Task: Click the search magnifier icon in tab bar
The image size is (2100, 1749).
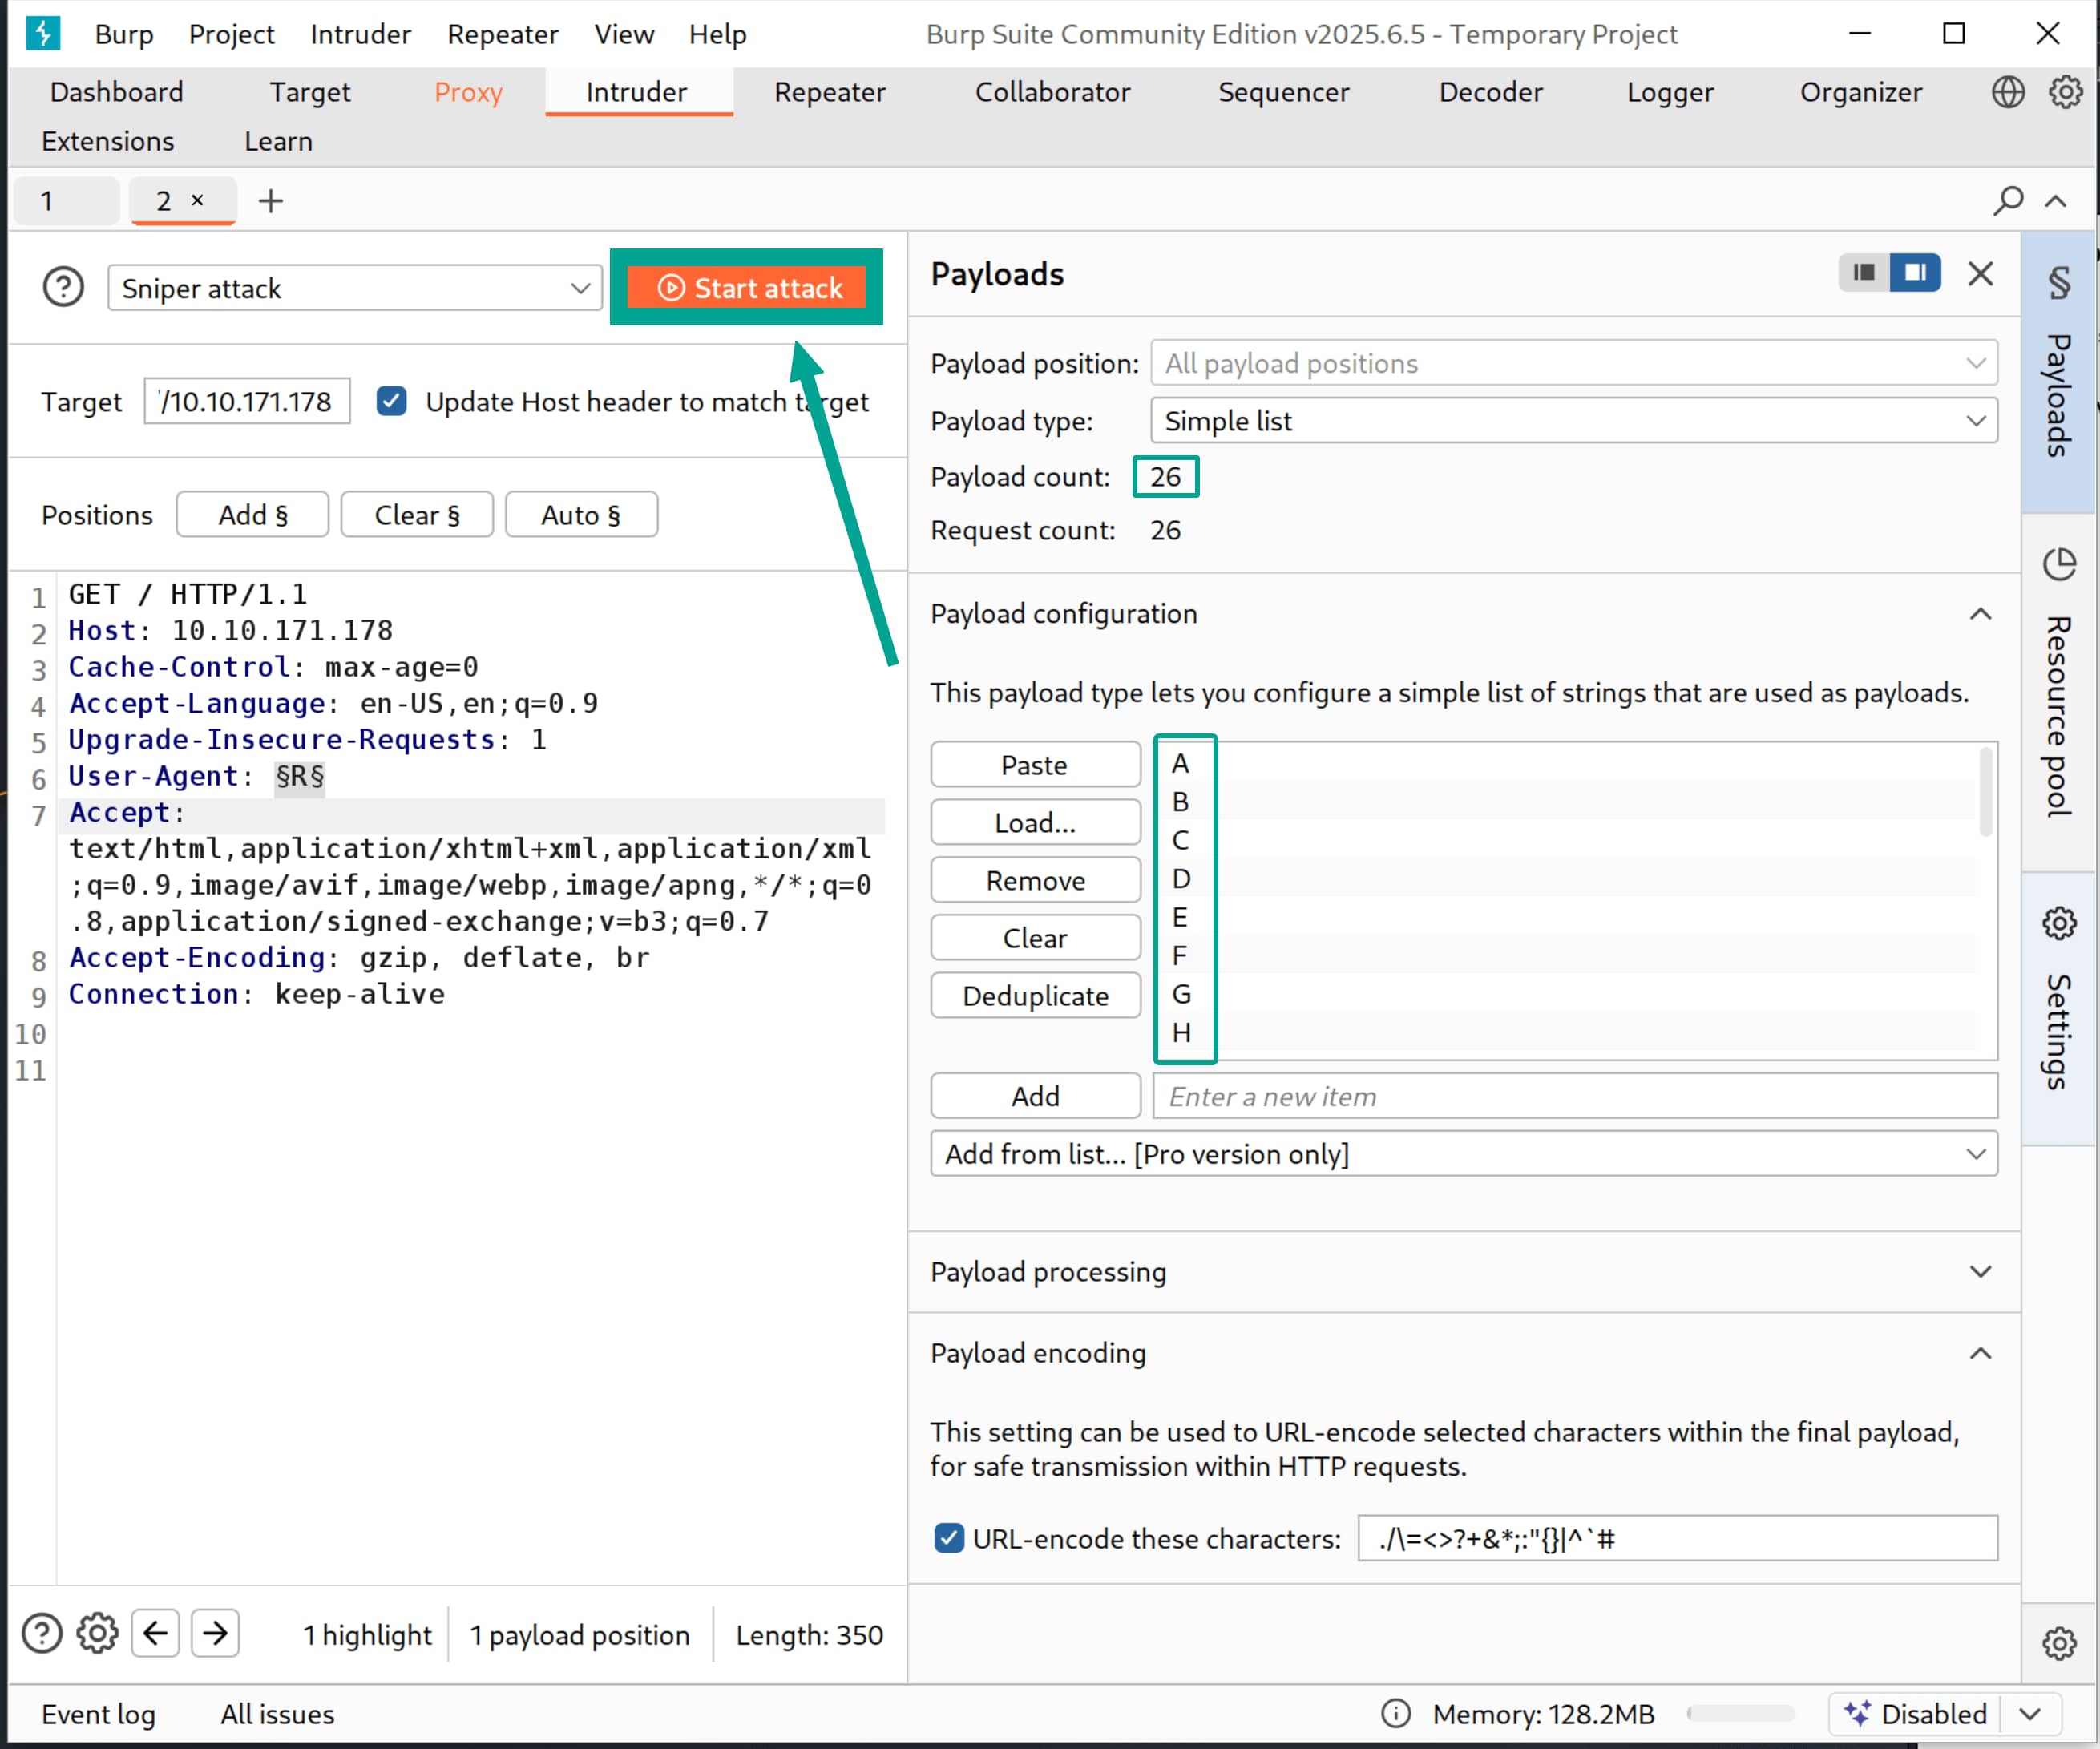Action: click(x=2007, y=201)
